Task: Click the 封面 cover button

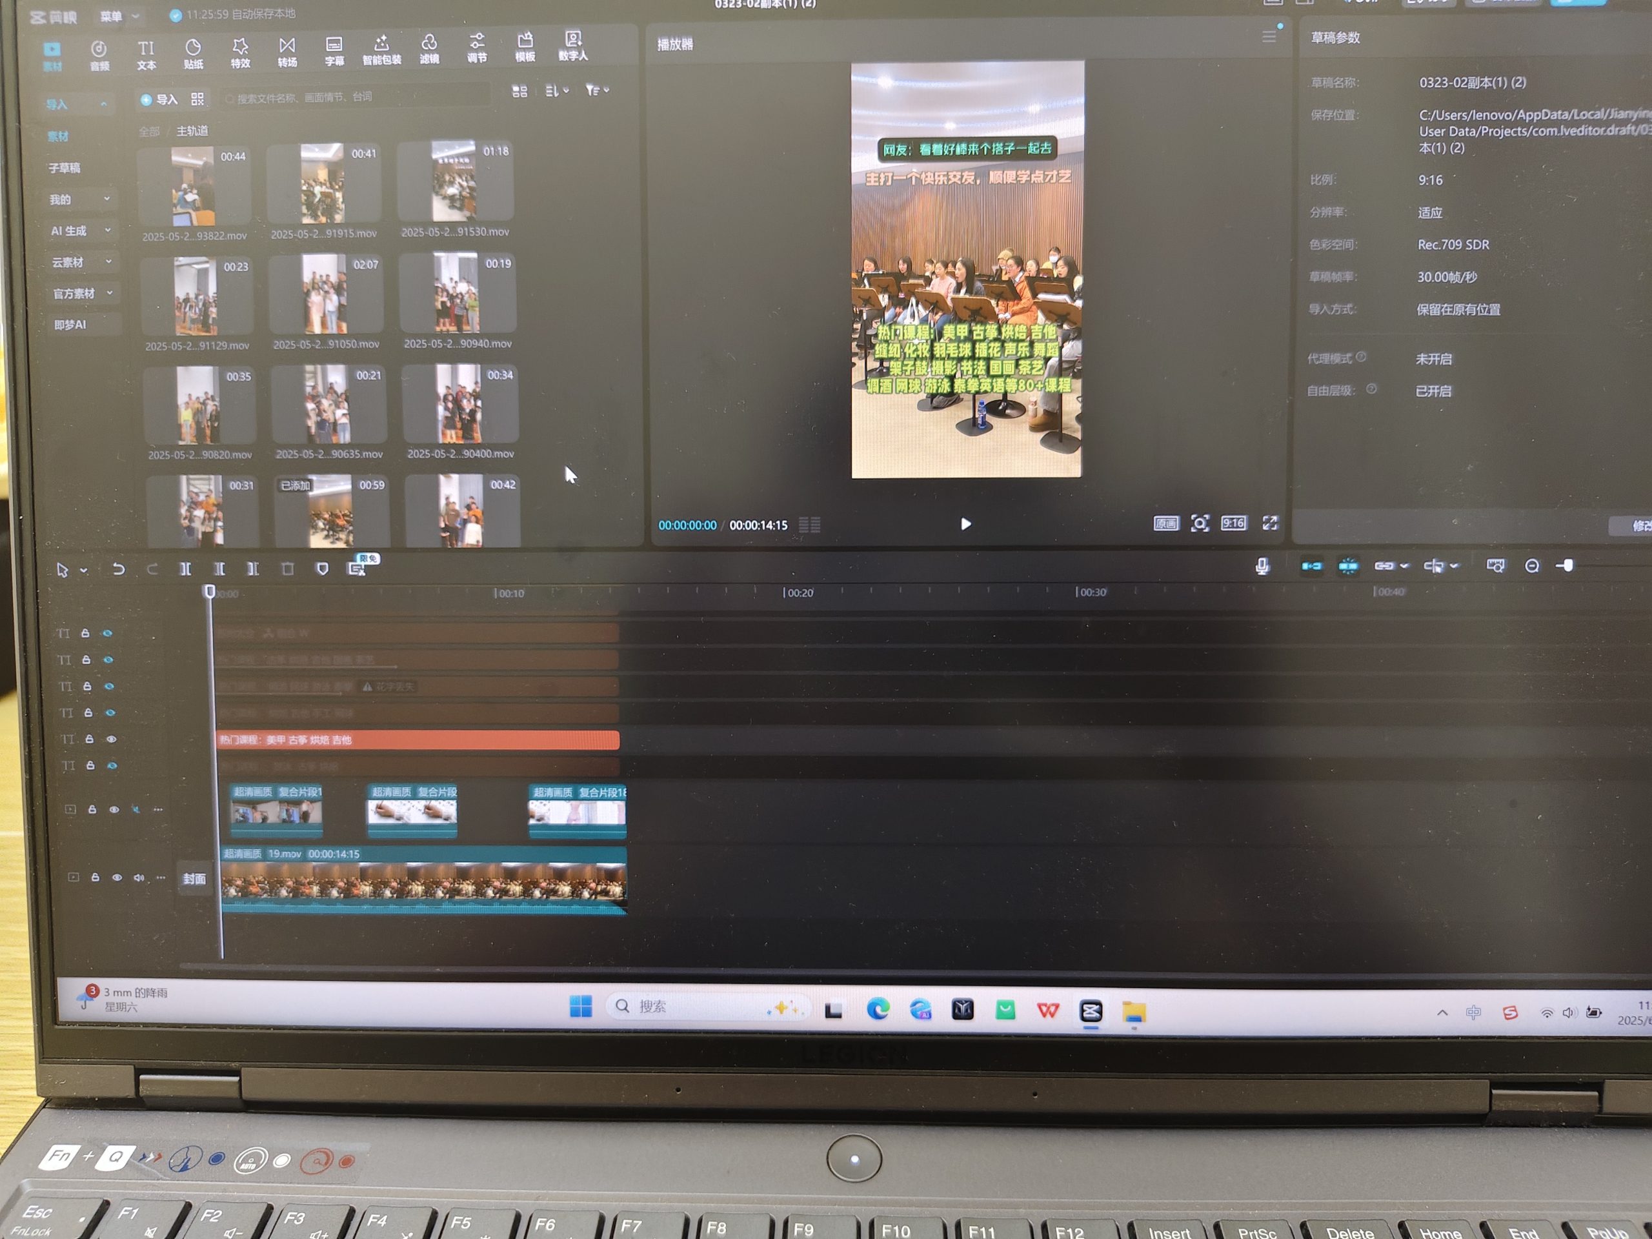Action: pyautogui.click(x=194, y=878)
